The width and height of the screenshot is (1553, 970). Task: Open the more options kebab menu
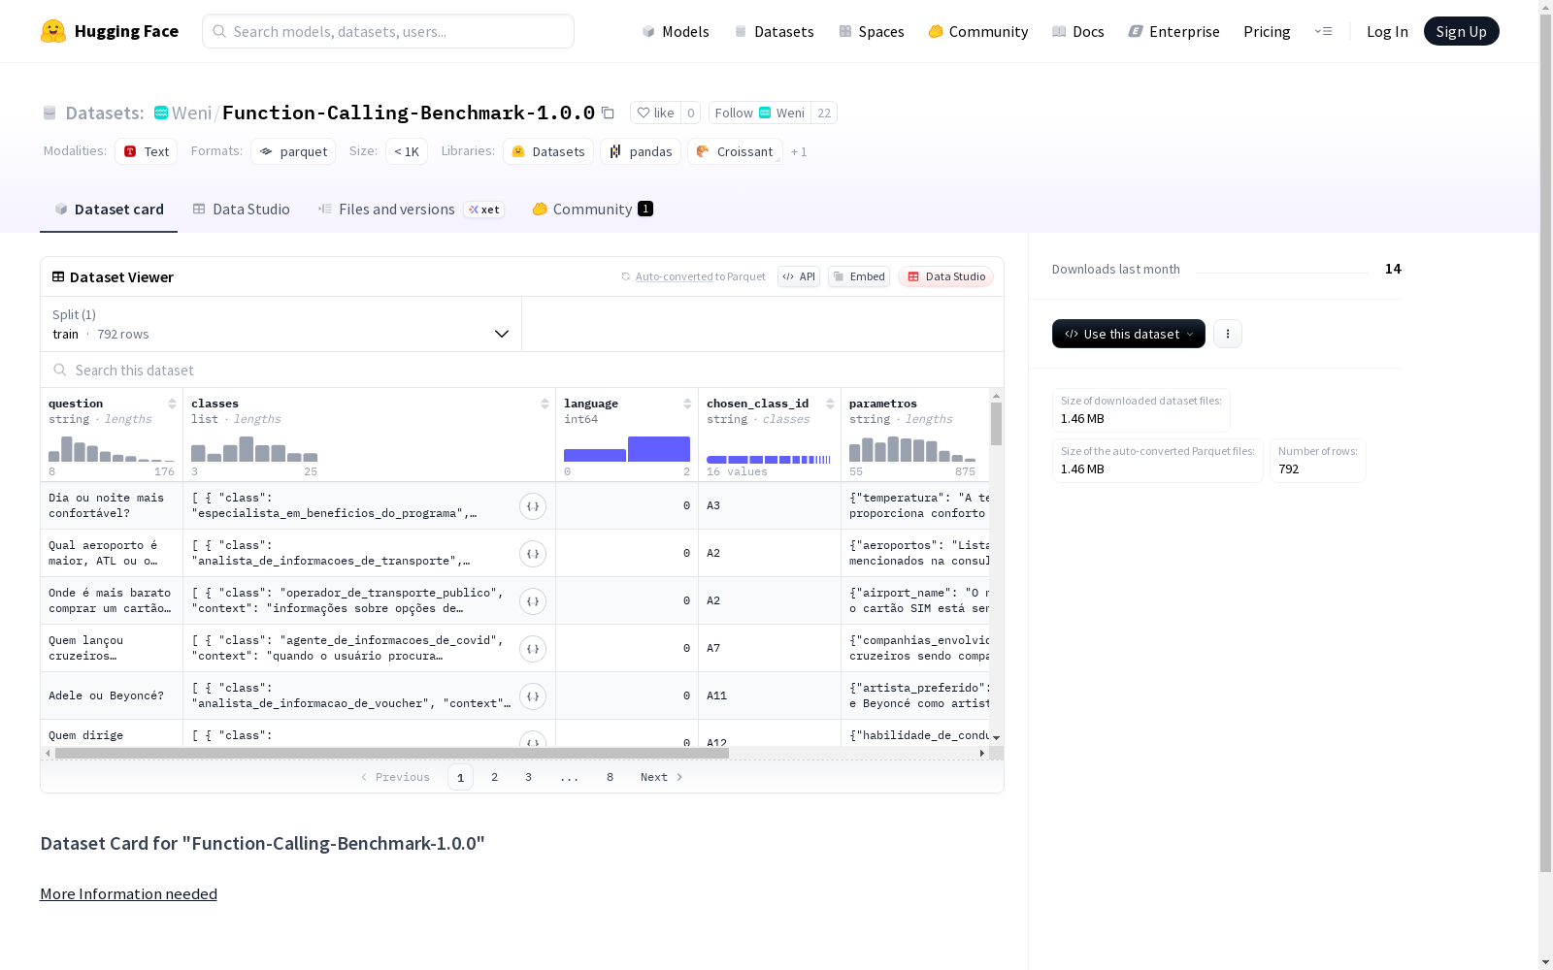(1228, 334)
